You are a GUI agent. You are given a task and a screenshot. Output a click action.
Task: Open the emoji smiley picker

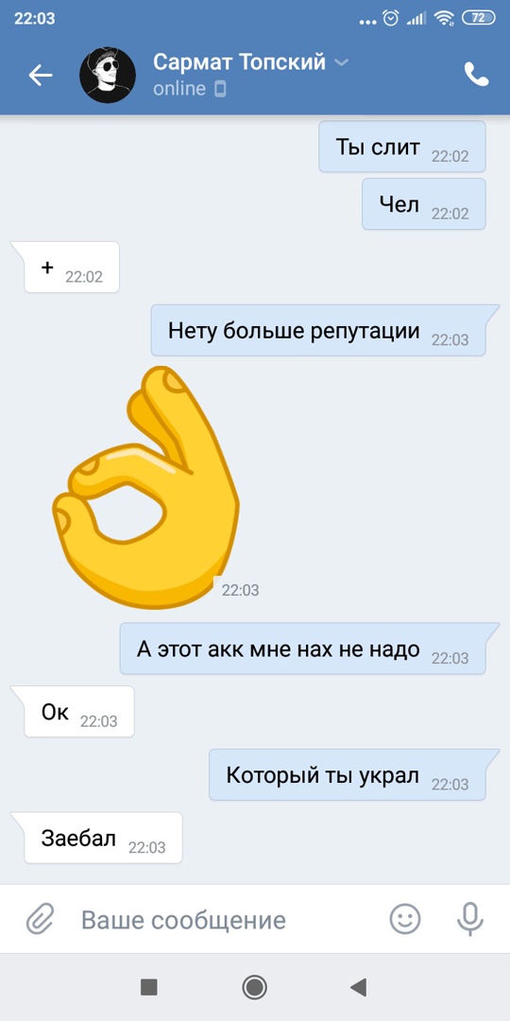pyautogui.click(x=404, y=920)
